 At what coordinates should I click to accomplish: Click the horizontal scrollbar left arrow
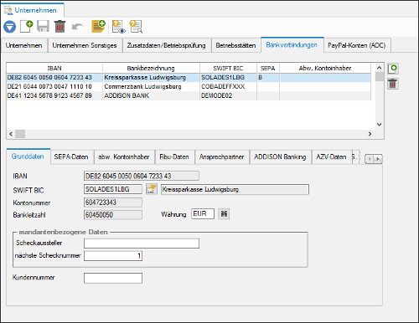point(11,134)
